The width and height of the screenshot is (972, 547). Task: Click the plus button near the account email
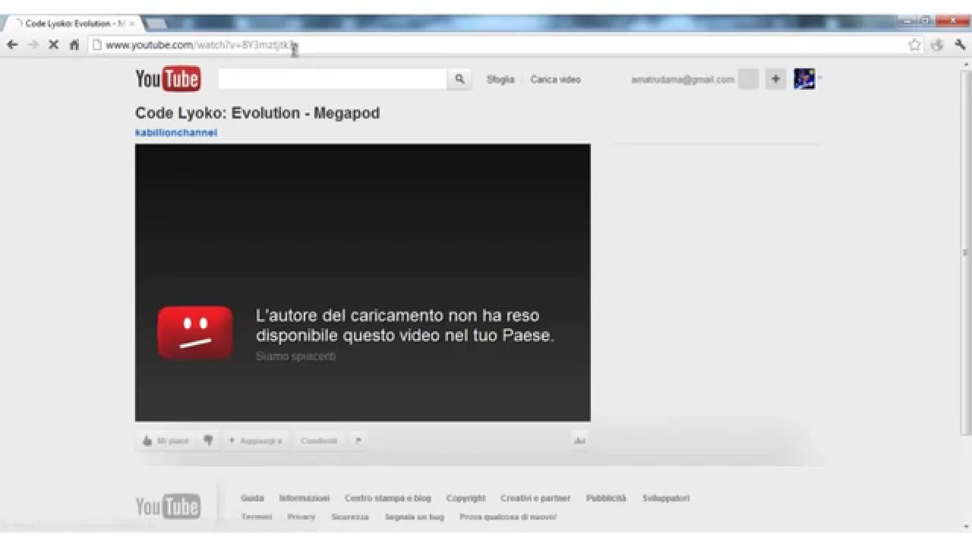pyautogui.click(x=775, y=79)
